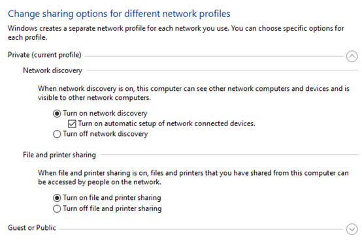
Task: Select the Turn off network discovery radio circle
Action: tap(57, 134)
